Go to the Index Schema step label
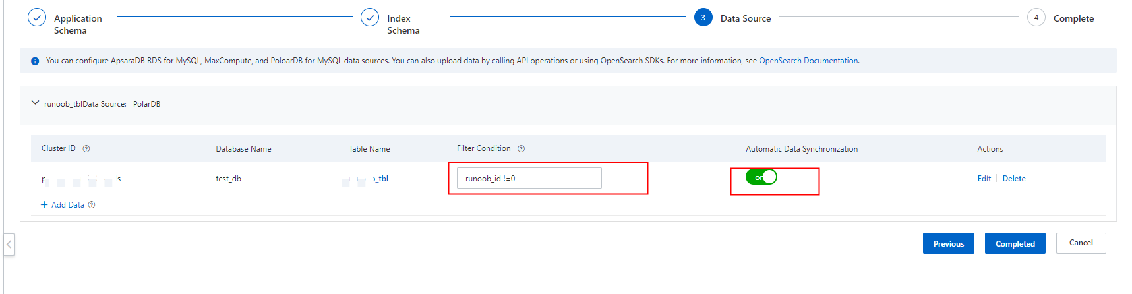1132x294 pixels. 403,24
